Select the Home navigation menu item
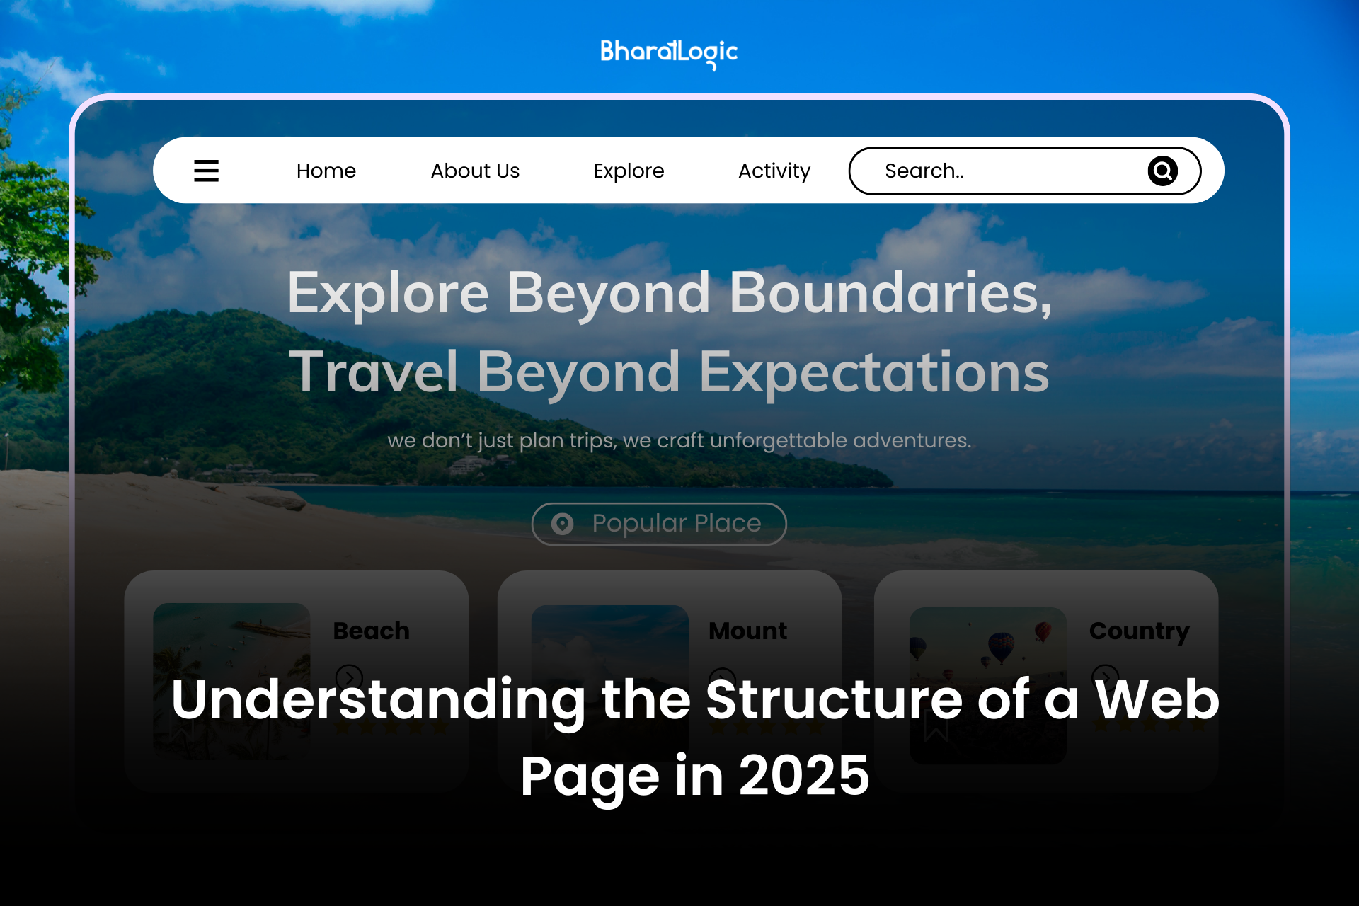 (x=326, y=169)
